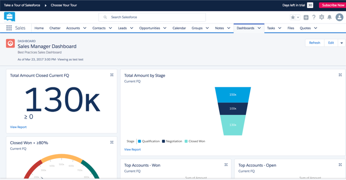Click the Negotiation legend color swatch
The height and width of the screenshot is (180, 346).
[x=163, y=141]
